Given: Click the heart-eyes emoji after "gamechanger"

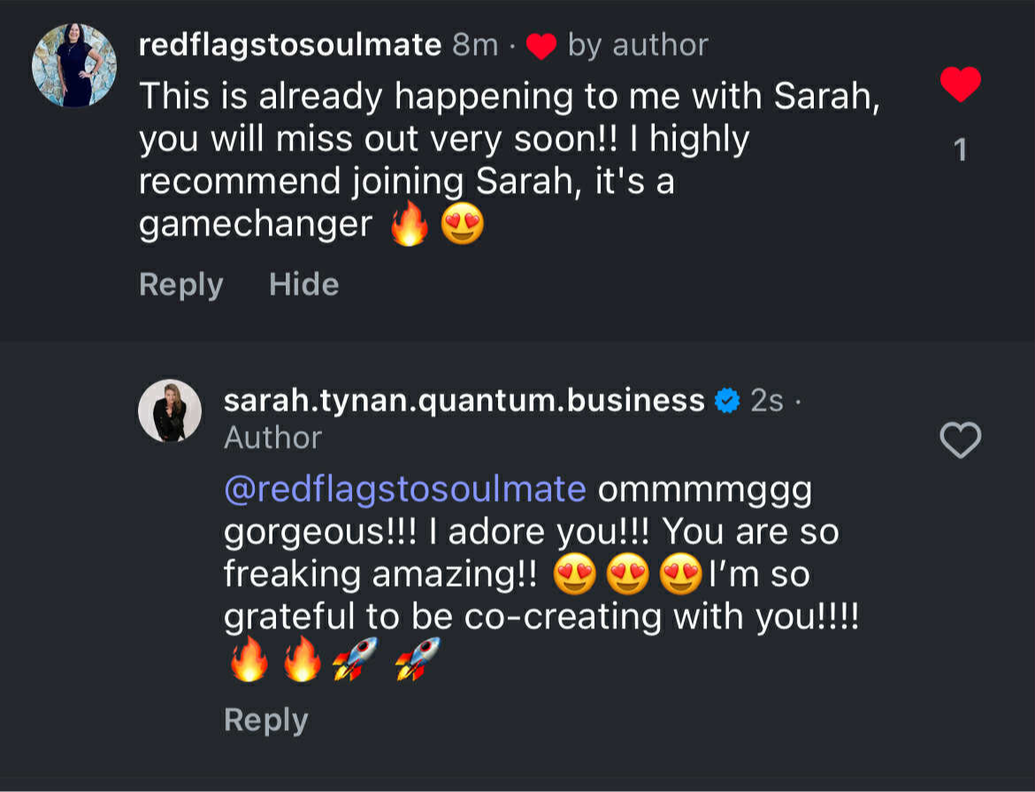Looking at the screenshot, I should click(462, 225).
